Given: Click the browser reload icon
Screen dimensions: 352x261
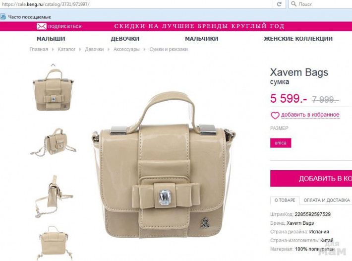Looking at the screenshot, I should (279, 4).
